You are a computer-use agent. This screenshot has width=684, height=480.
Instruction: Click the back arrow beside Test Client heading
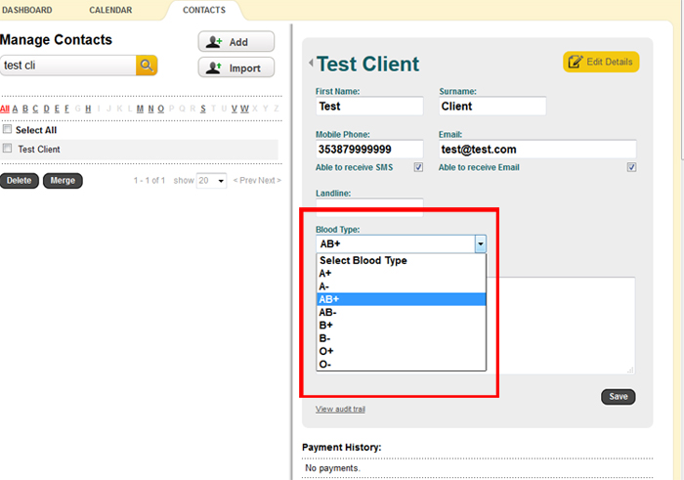pyautogui.click(x=311, y=63)
